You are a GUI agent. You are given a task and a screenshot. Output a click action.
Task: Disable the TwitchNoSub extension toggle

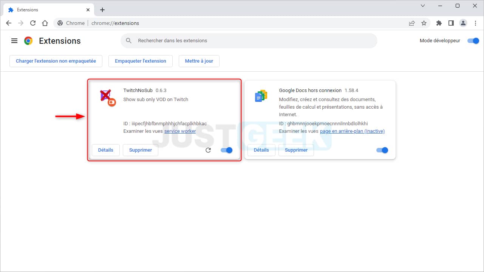(x=227, y=150)
